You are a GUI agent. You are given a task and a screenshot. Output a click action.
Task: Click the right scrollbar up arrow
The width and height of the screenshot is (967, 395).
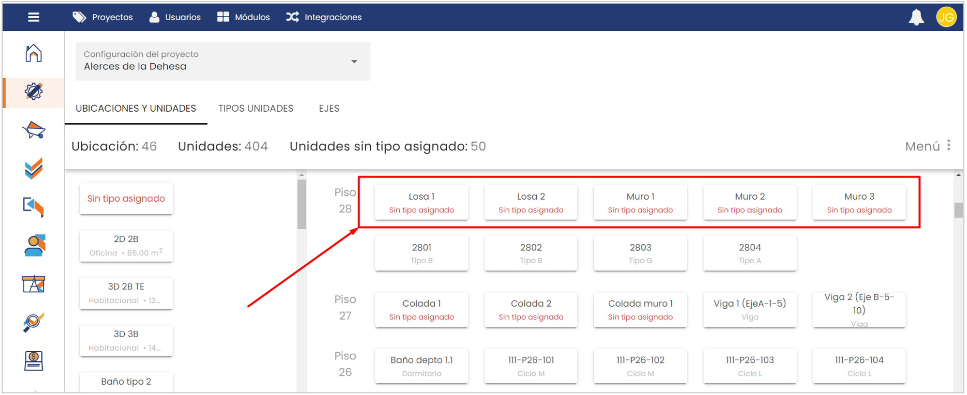pos(958,175)
